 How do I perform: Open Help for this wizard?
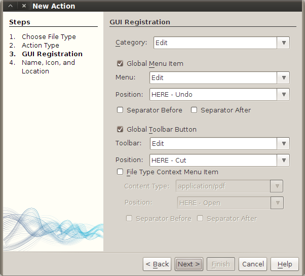click(285, 264)
